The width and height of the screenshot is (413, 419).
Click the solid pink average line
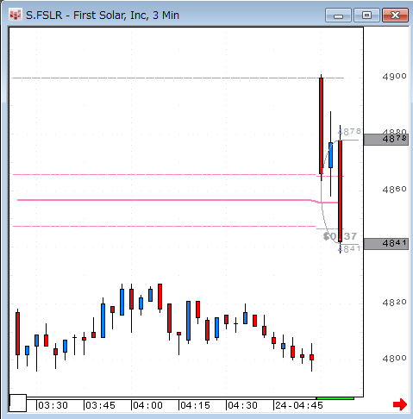pos(178,200)
